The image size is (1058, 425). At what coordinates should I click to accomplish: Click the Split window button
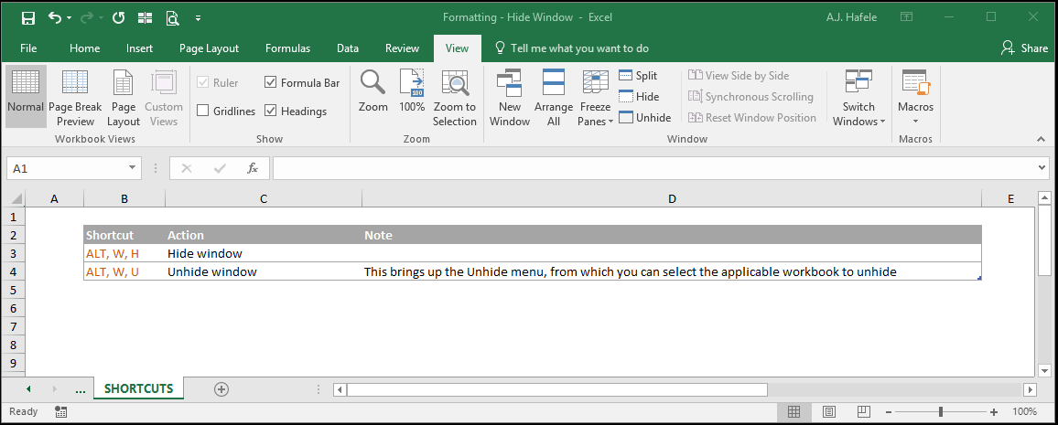pos(638,76)
